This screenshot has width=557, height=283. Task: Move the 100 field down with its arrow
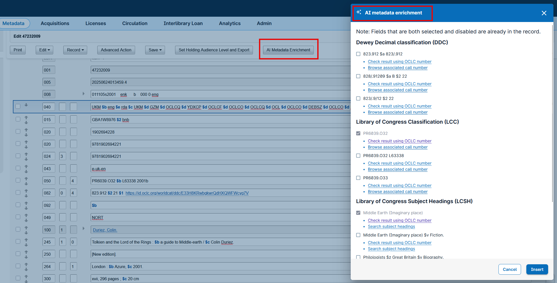coord(26,232)
